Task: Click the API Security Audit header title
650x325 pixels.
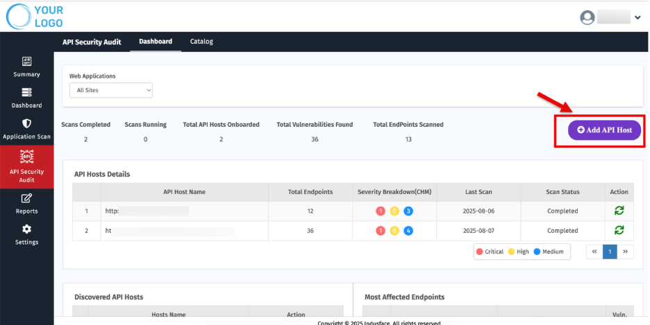Action: click(92, 42)
